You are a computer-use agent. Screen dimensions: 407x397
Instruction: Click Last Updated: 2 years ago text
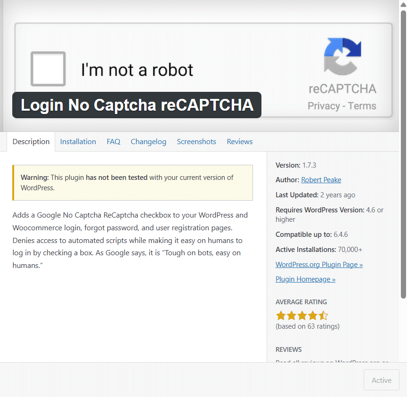315,195
